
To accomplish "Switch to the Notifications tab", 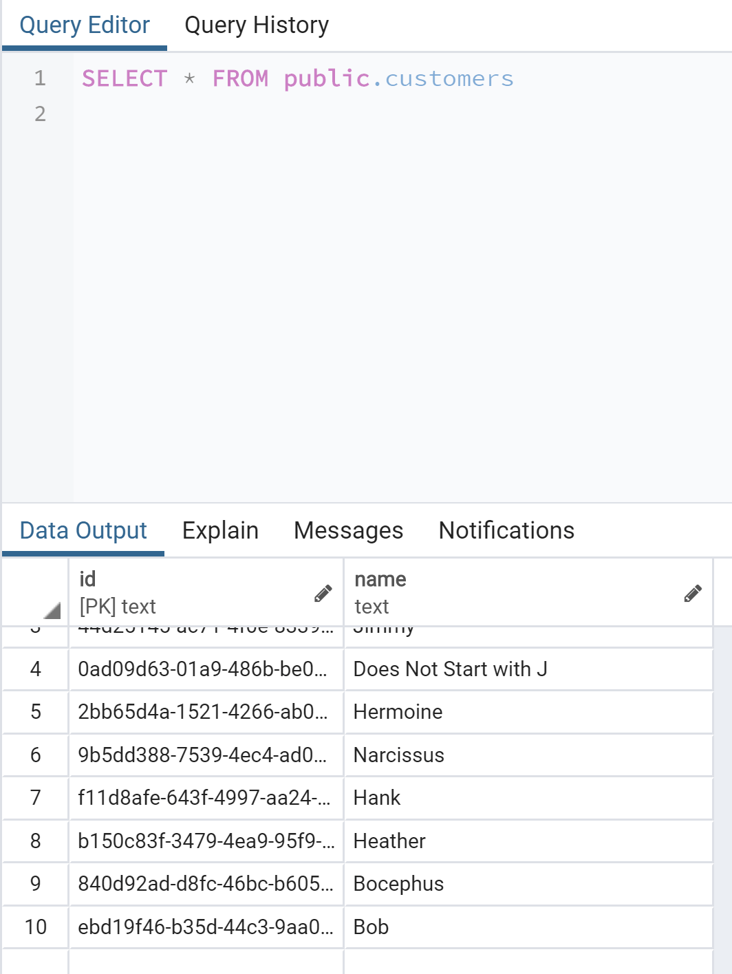I will (x=506, y=530).
